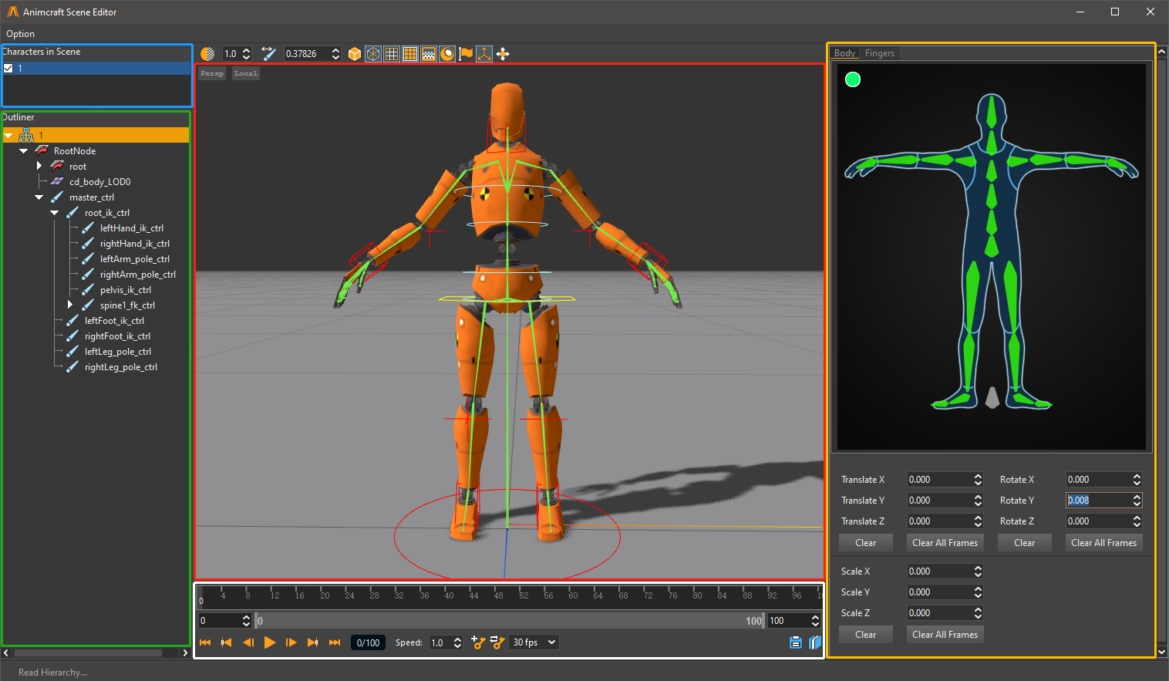This screenshot has width=1169, height=681.
Task: Click Clear under scale fields
Action: tap(865, 635)
